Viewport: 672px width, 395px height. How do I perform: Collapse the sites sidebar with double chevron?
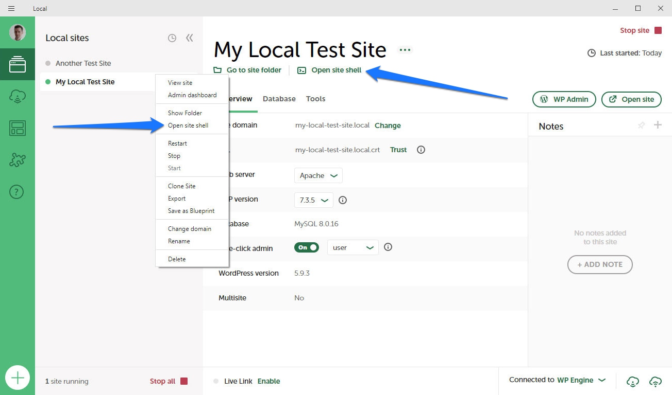pos(190,38)
